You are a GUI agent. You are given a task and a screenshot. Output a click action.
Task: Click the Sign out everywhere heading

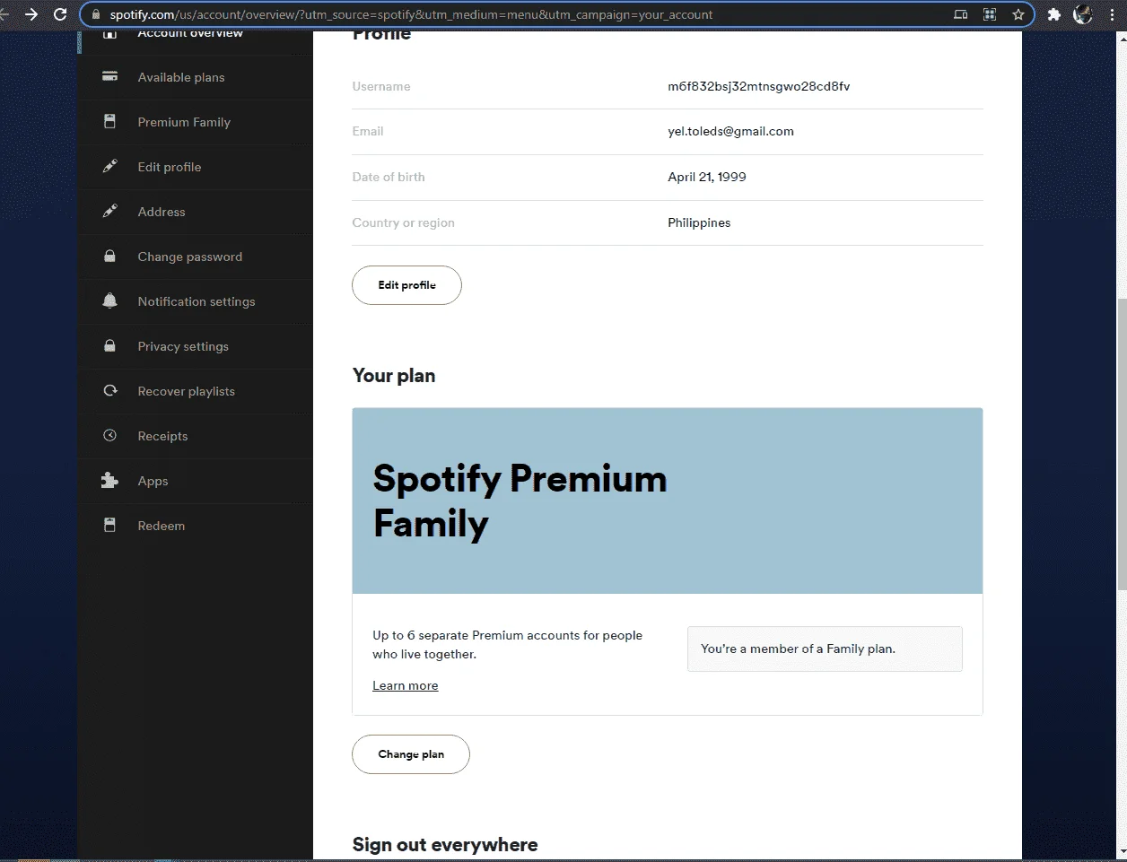(445, 845)
